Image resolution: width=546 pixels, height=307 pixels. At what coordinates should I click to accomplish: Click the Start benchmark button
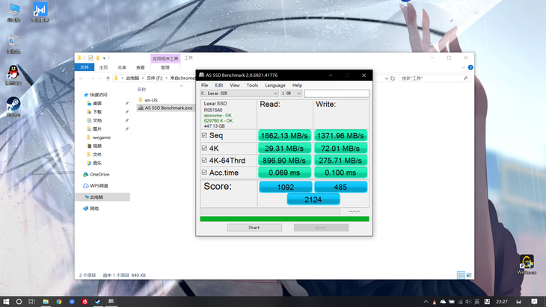coord(254,227)
